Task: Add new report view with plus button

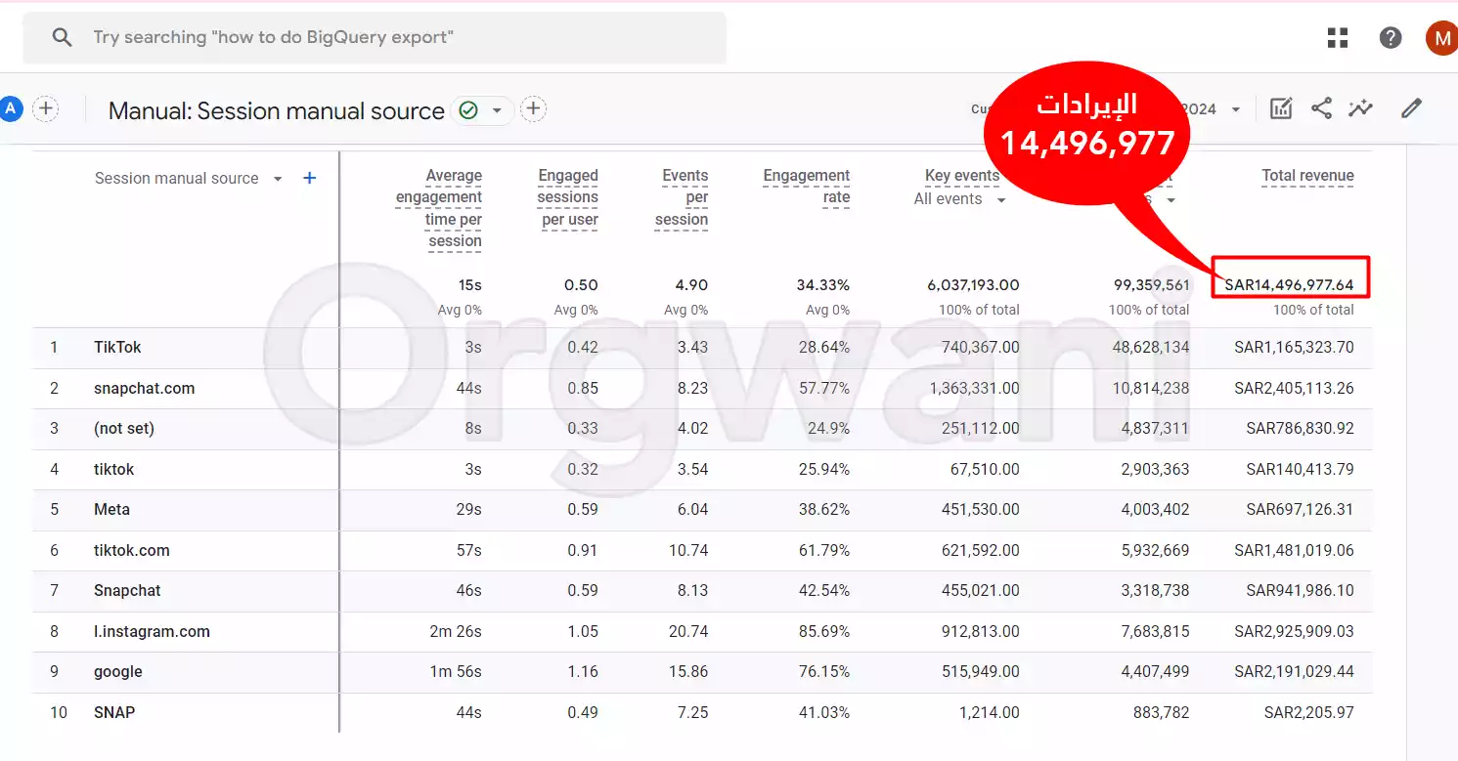Action: [533, 108]
